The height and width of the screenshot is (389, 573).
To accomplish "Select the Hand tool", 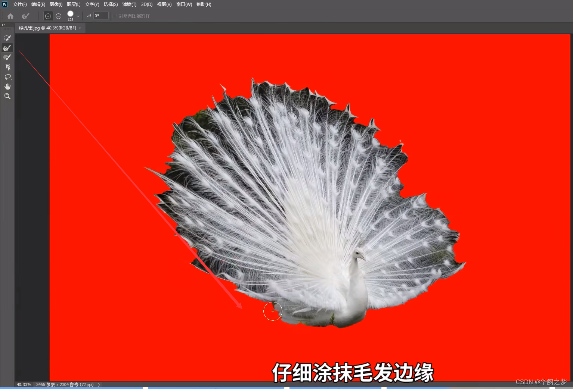I will pos(7,87).
